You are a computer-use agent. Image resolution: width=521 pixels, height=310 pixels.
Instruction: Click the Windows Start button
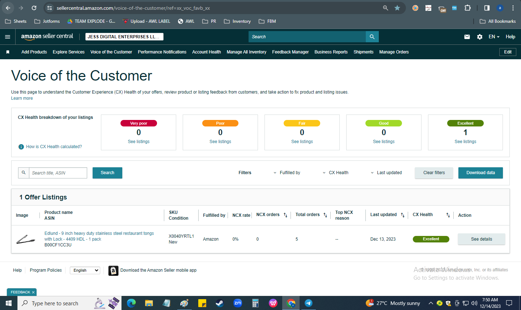pyautogui.click(x=9, y=303)
